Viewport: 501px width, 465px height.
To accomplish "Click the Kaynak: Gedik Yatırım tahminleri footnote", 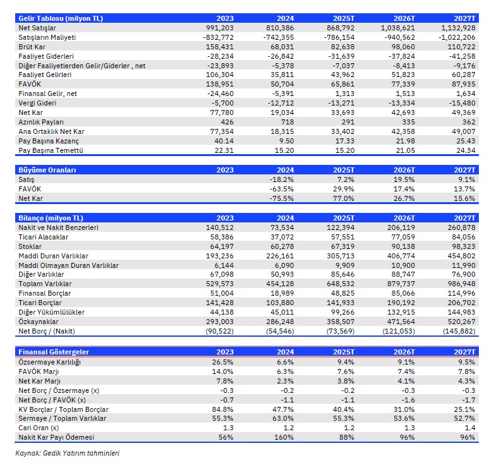I will point(67,453).
